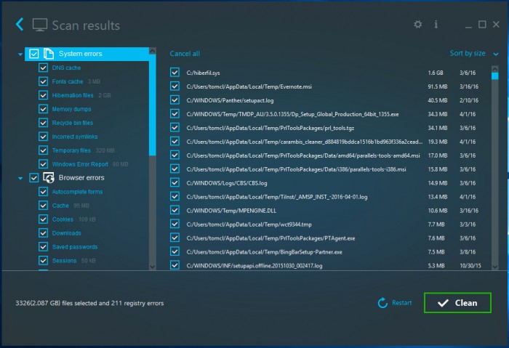Select the System errors category
509x348 pixels.
point(87,54)
